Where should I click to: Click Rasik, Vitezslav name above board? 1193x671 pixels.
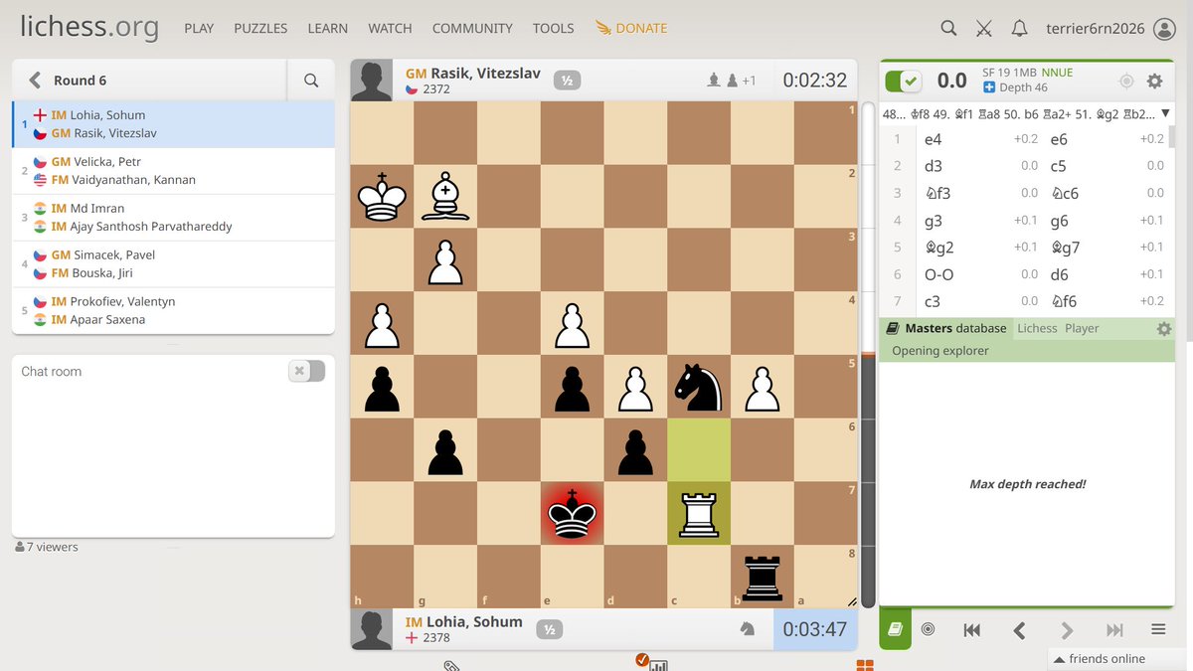487,73
